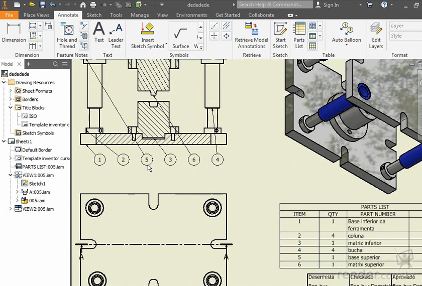Click the Search Help & Commands field
Screen dimensions: 422x286
(x=271, y=5)
